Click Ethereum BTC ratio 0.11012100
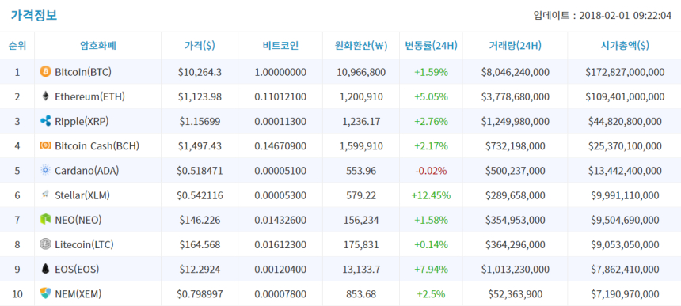The width and height of the screenshot is (681, 306). [x=280, y=96]
